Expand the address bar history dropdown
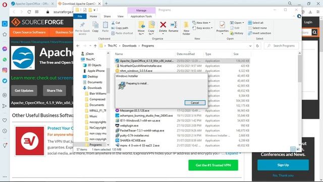Image resolution: width=323 pixels, height=182 pixels. pyautogui.click(x=250, y=46)
